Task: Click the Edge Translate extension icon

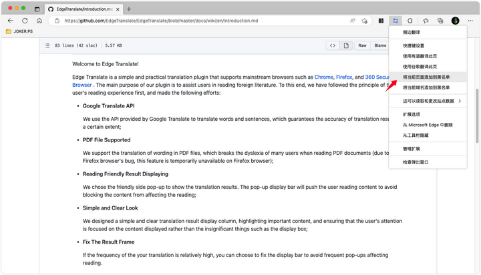Action: (x=395, y=21)
